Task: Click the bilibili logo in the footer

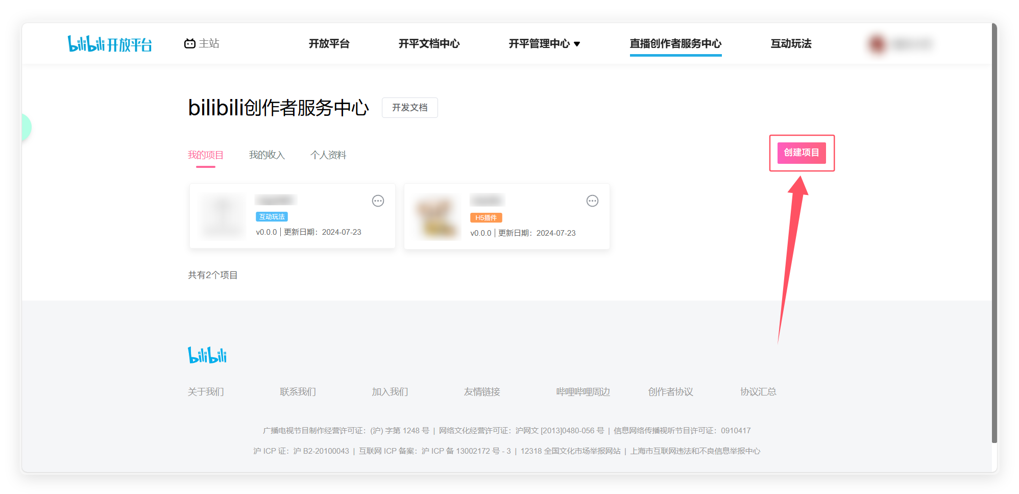Action: pyautogui.click(x=207, y=355)
